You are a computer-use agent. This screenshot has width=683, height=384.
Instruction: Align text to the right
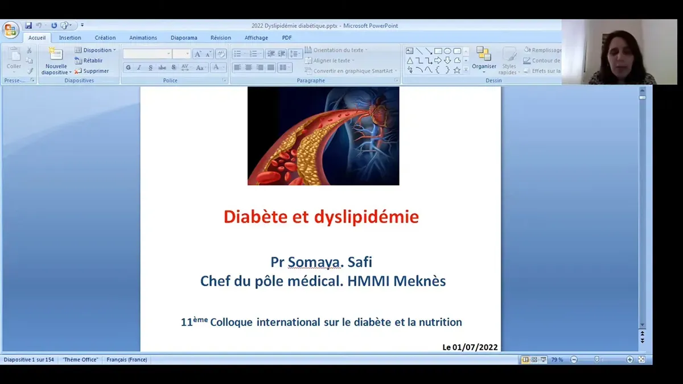pyautogui.click(x=260, y=67)
